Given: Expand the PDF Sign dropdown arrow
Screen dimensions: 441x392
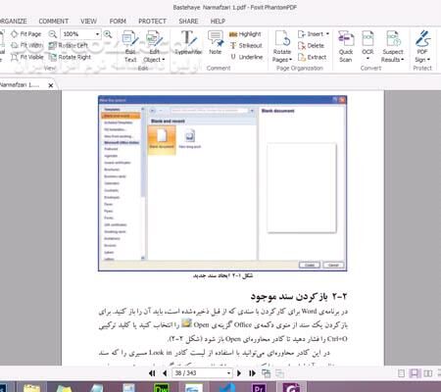Looking at the screenshot, I should pyautogui.click(x=428, y=60).
